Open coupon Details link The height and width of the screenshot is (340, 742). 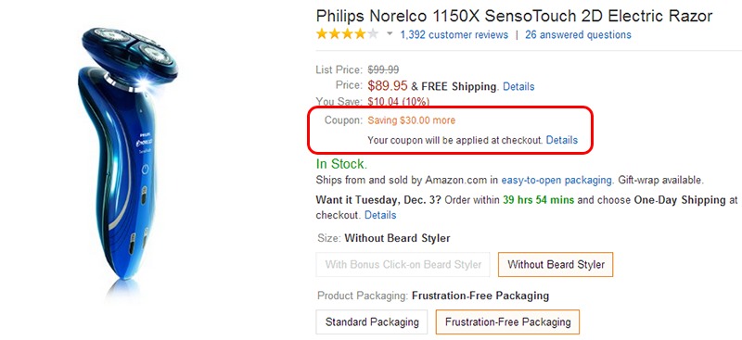pos(562,140)
